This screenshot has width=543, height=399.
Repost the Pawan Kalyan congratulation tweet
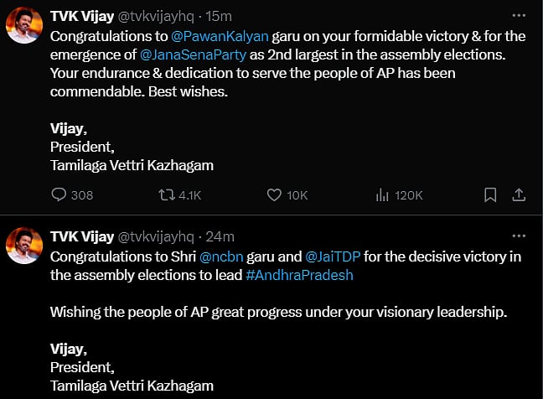point(167,195)
